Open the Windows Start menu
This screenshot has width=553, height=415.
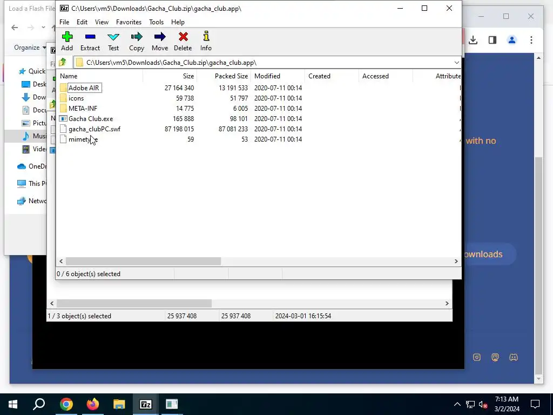pyautogui.click(x=13, y=404)
